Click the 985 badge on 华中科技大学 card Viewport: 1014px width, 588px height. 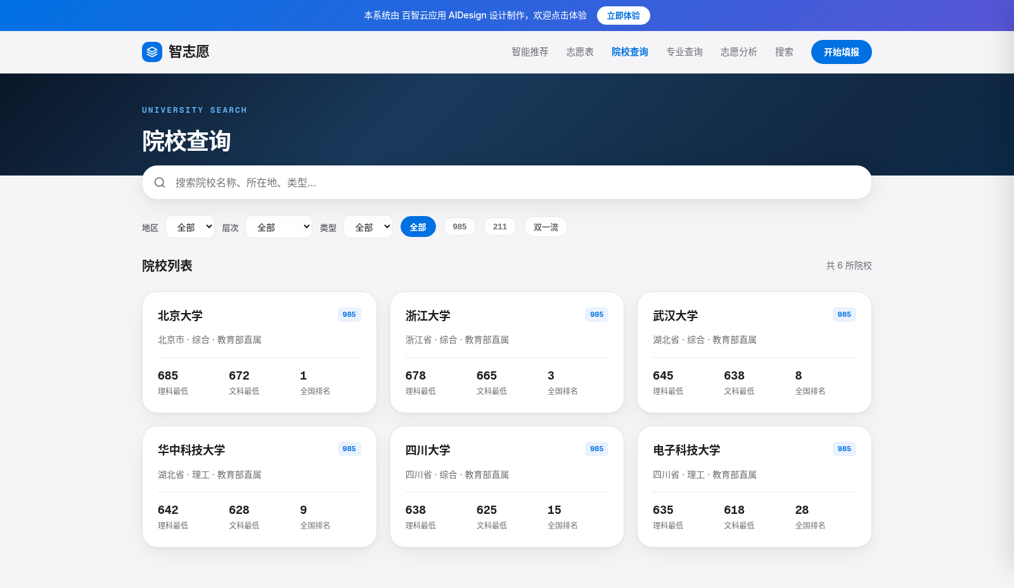click(x=349, y=449)
